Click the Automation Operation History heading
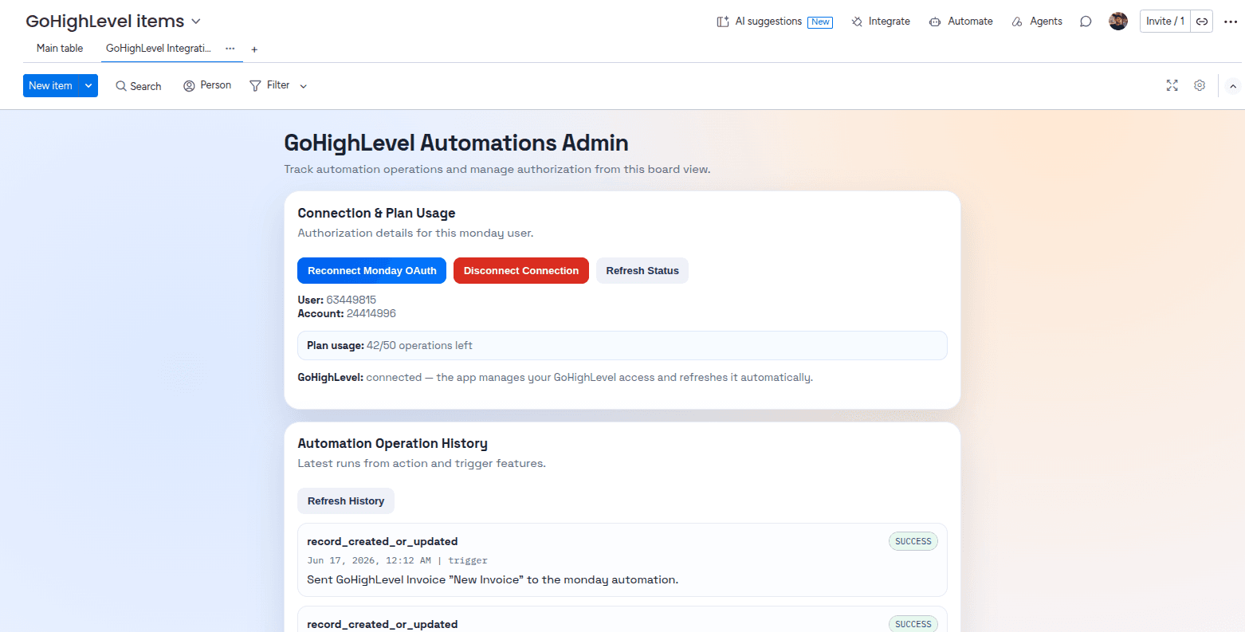 392,444
